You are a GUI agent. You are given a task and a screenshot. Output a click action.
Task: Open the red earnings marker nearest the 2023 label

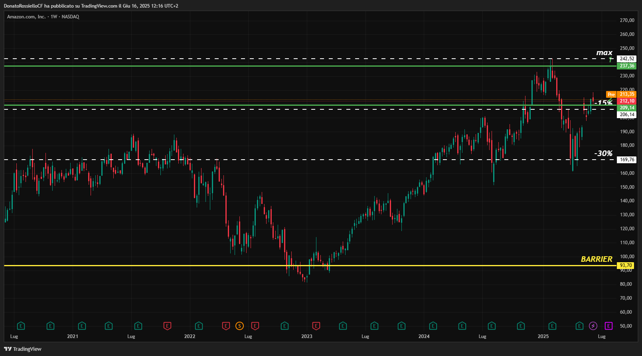[x=316, y=326]
